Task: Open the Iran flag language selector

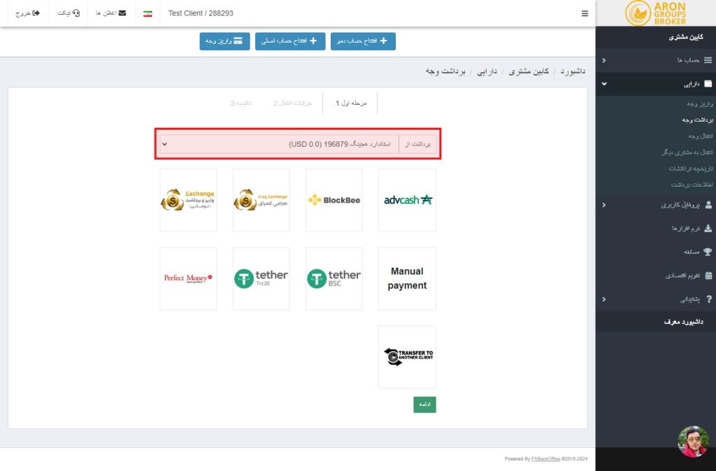Action: pyautogui.click(x=148, y=14)
